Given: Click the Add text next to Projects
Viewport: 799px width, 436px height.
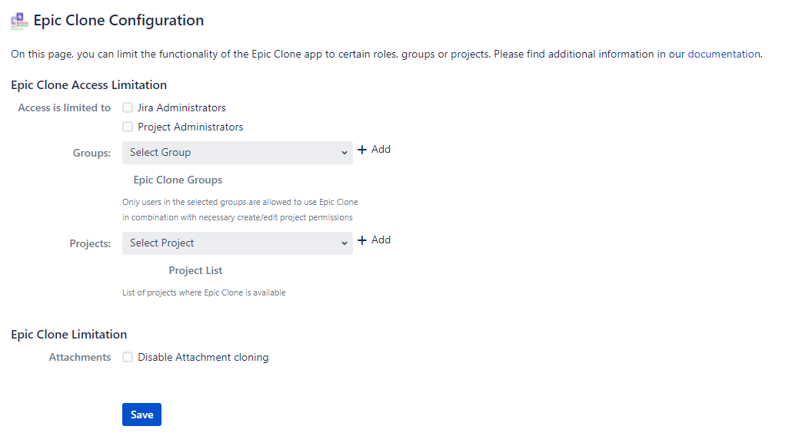Looking at the screenshot, I should coord(381,240).
